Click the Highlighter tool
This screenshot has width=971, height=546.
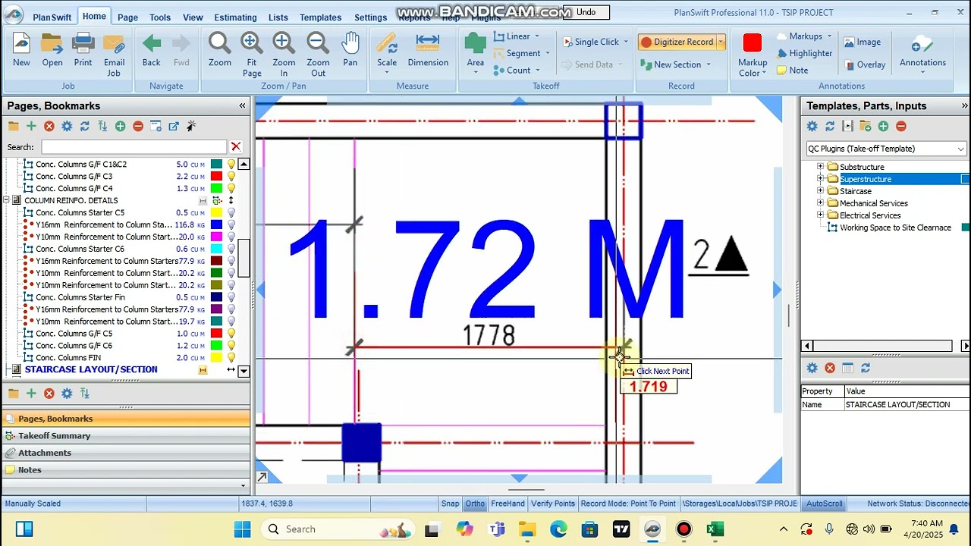[804, 53]
